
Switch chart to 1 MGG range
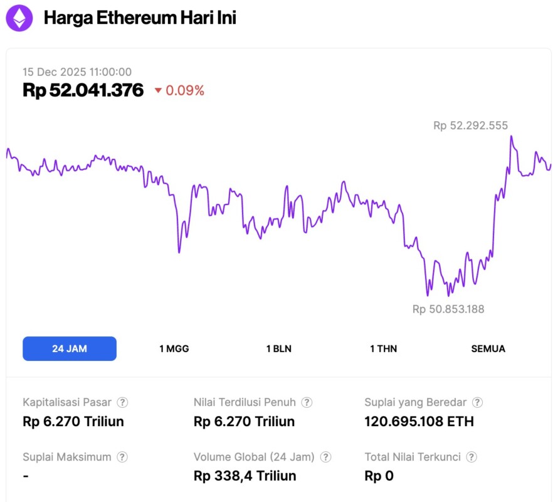coord(174,349)
